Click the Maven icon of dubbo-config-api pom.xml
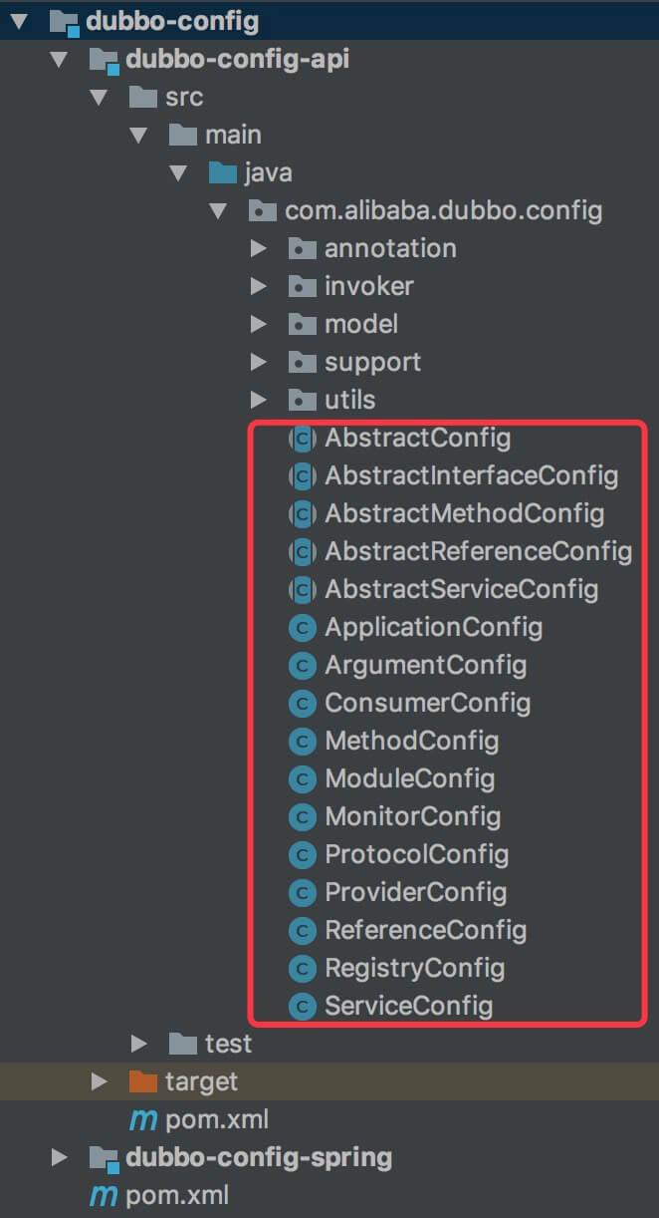This screenshot has width=659, height=1218. click(x=143, y=1119)
